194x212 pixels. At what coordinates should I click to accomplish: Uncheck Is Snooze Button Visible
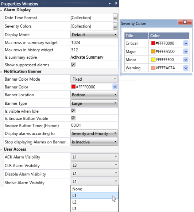[73, 118]
